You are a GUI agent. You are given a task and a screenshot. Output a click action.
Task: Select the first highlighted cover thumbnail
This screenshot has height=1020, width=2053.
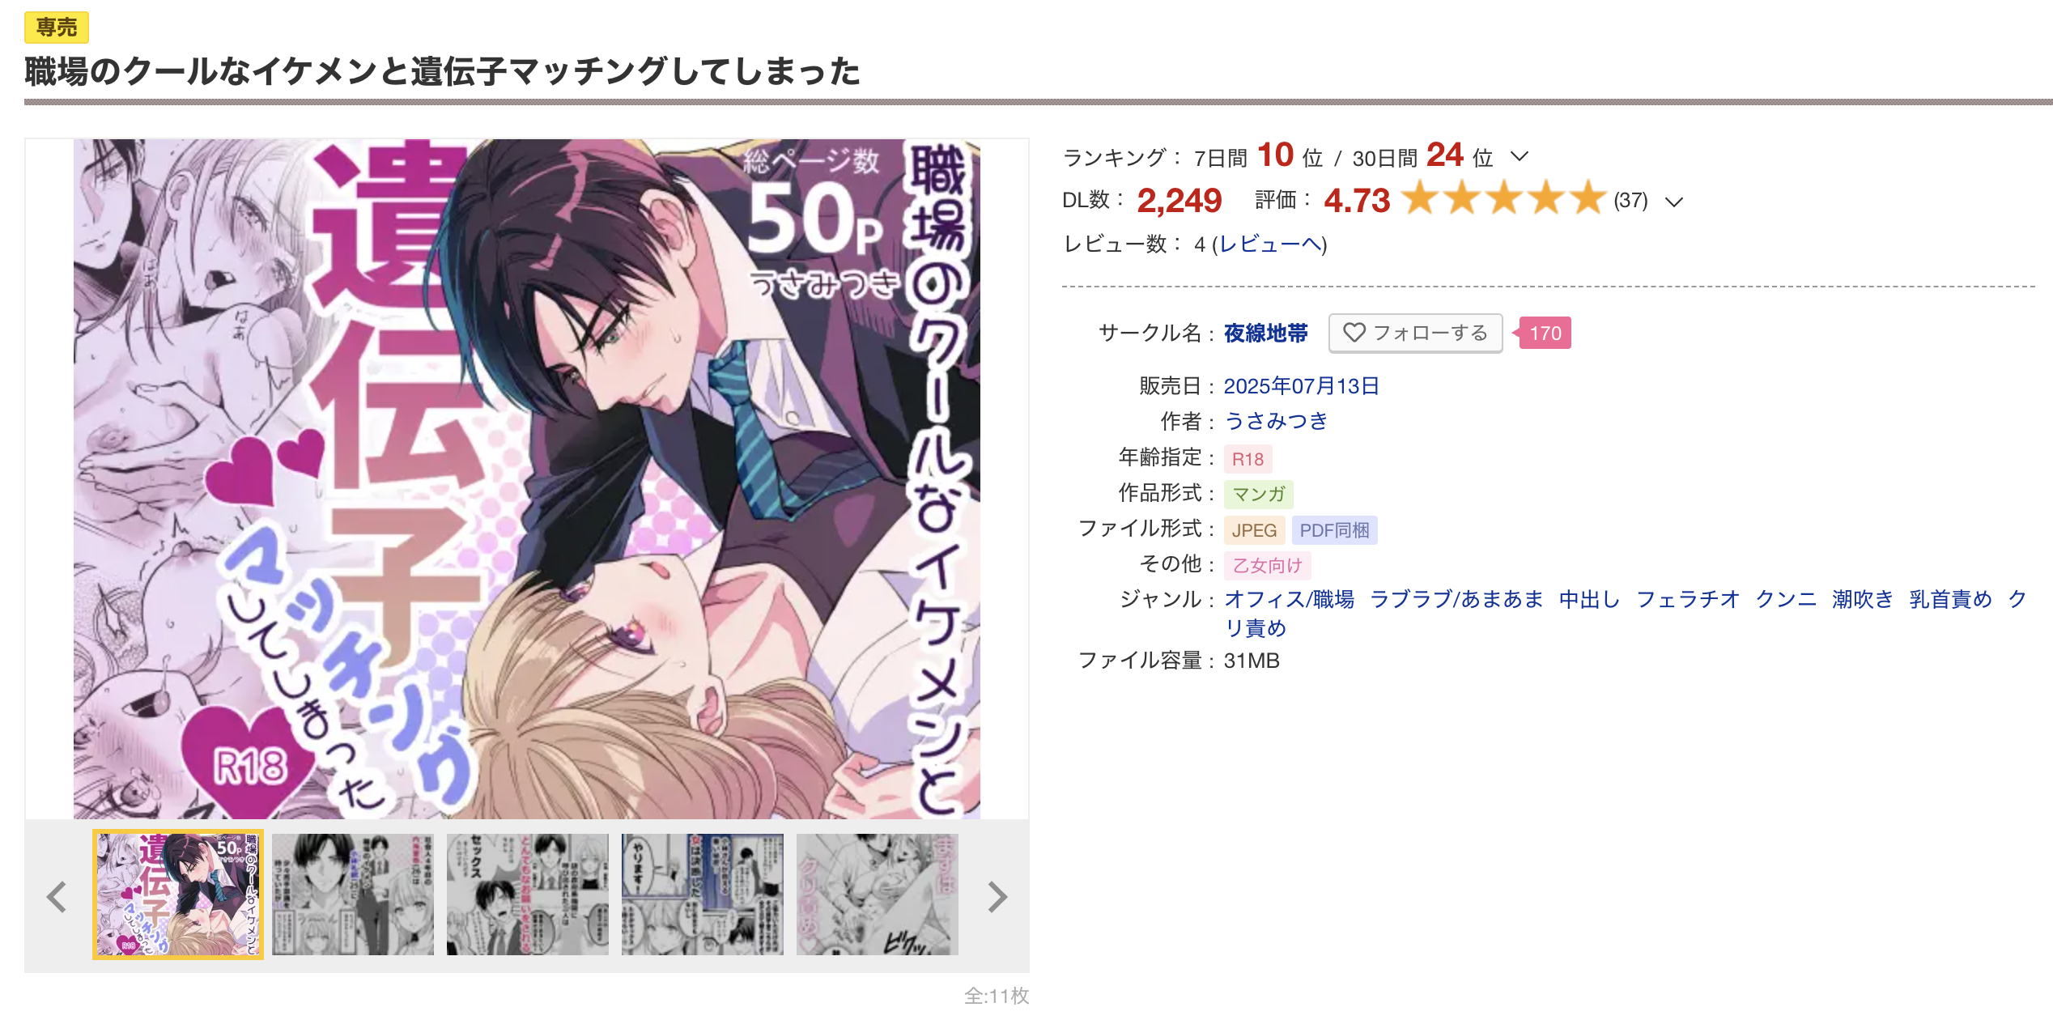(x=178, y=895)
